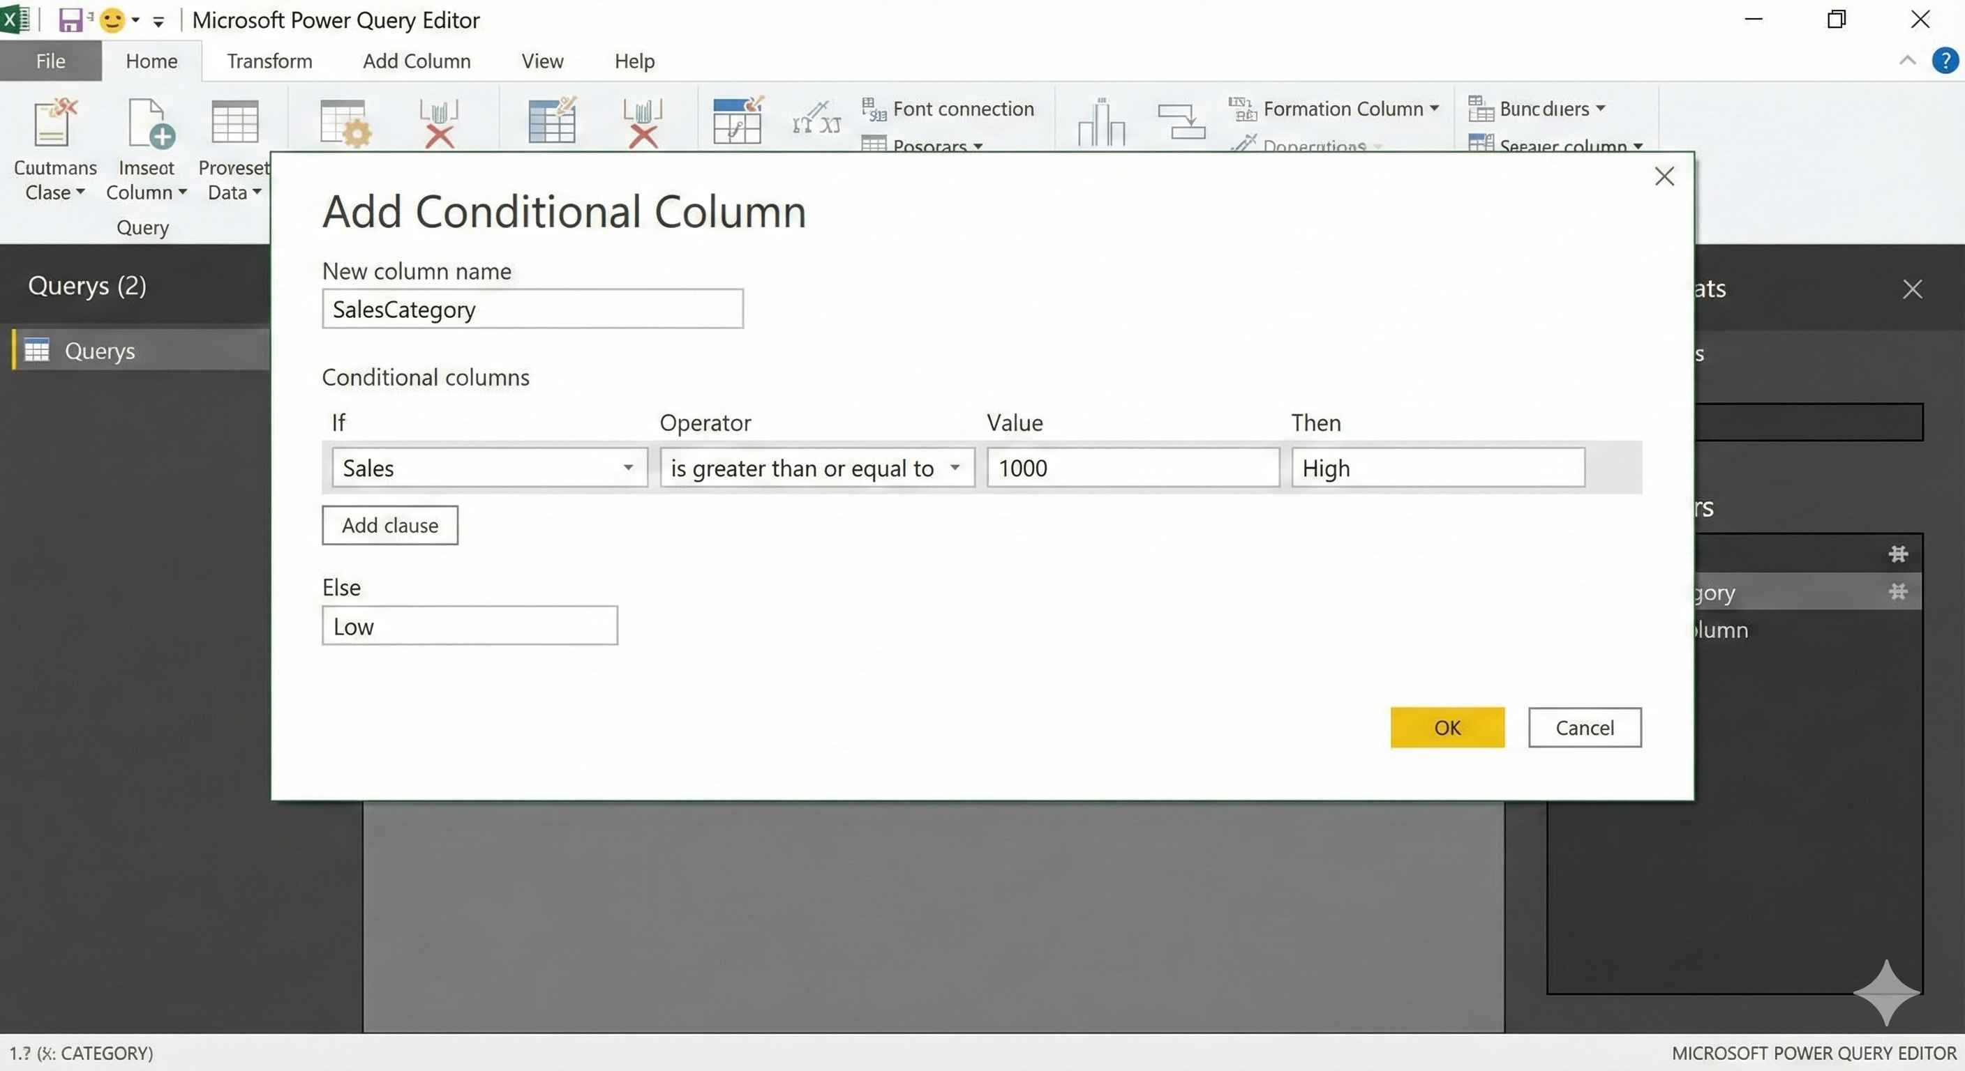1965x1071 pixels.
Task: Click the Add clause button
Action: tap(390, 525)
